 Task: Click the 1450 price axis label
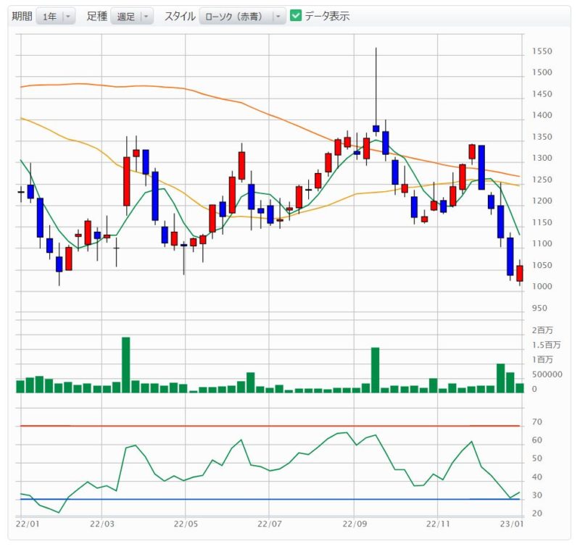tap(542, 94)
